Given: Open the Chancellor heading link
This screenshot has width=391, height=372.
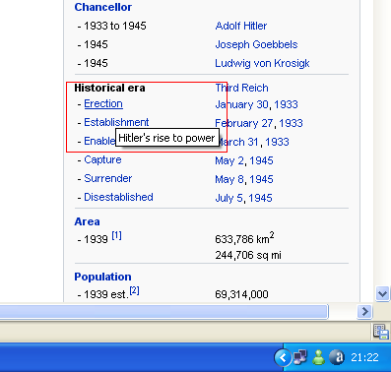Looking at the screenshot, I should tap(103, 7).
